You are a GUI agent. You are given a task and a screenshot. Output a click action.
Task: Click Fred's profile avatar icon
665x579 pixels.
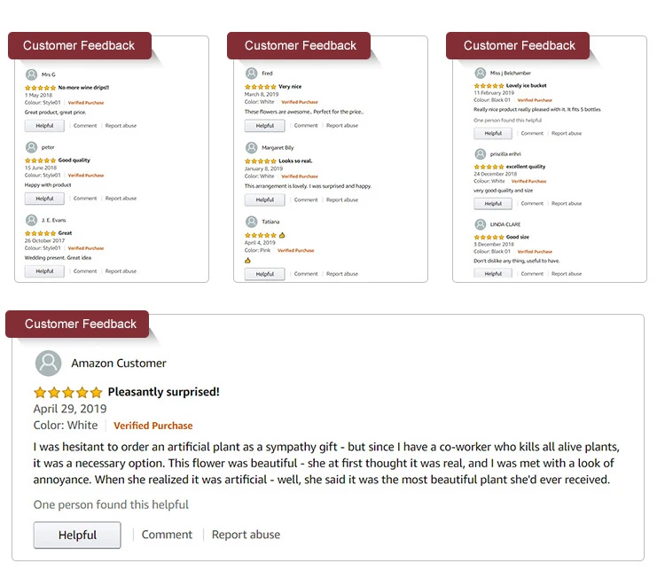tap(252, 74)
